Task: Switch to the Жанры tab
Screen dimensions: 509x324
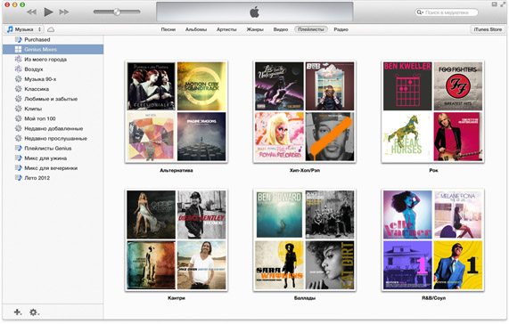Action: pos(255,29)
